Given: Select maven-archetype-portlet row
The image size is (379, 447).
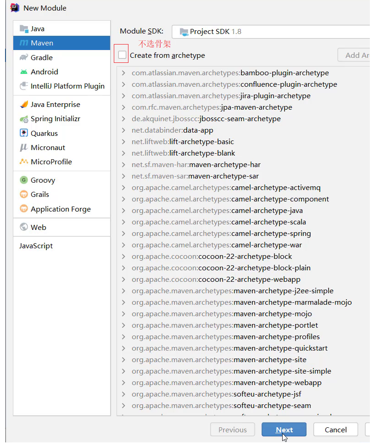Looking at the screenshot, I should 243,325.
